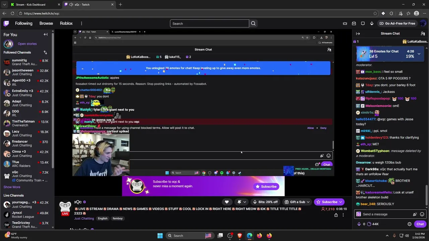Open the Windows Start menu
This screenshot has height=241, width=429.
pos(160,236)
